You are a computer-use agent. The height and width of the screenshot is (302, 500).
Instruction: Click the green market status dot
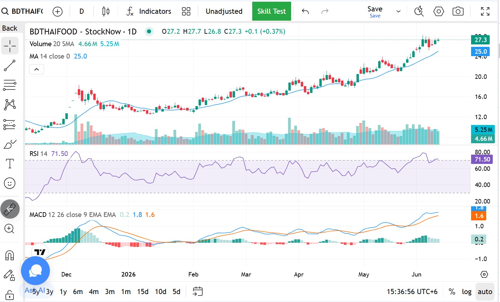point(149,32)
